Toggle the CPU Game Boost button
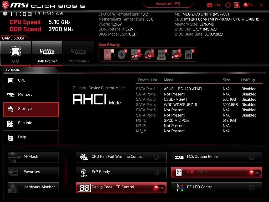 [x=15, y=53]
